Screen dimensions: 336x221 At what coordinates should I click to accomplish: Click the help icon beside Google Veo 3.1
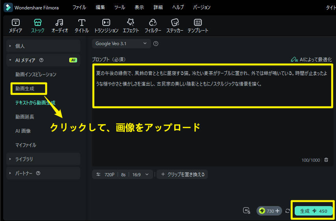click(x=156, y=44)
